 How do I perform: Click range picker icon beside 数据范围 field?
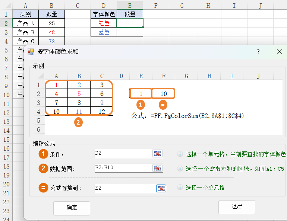(157, 168)
